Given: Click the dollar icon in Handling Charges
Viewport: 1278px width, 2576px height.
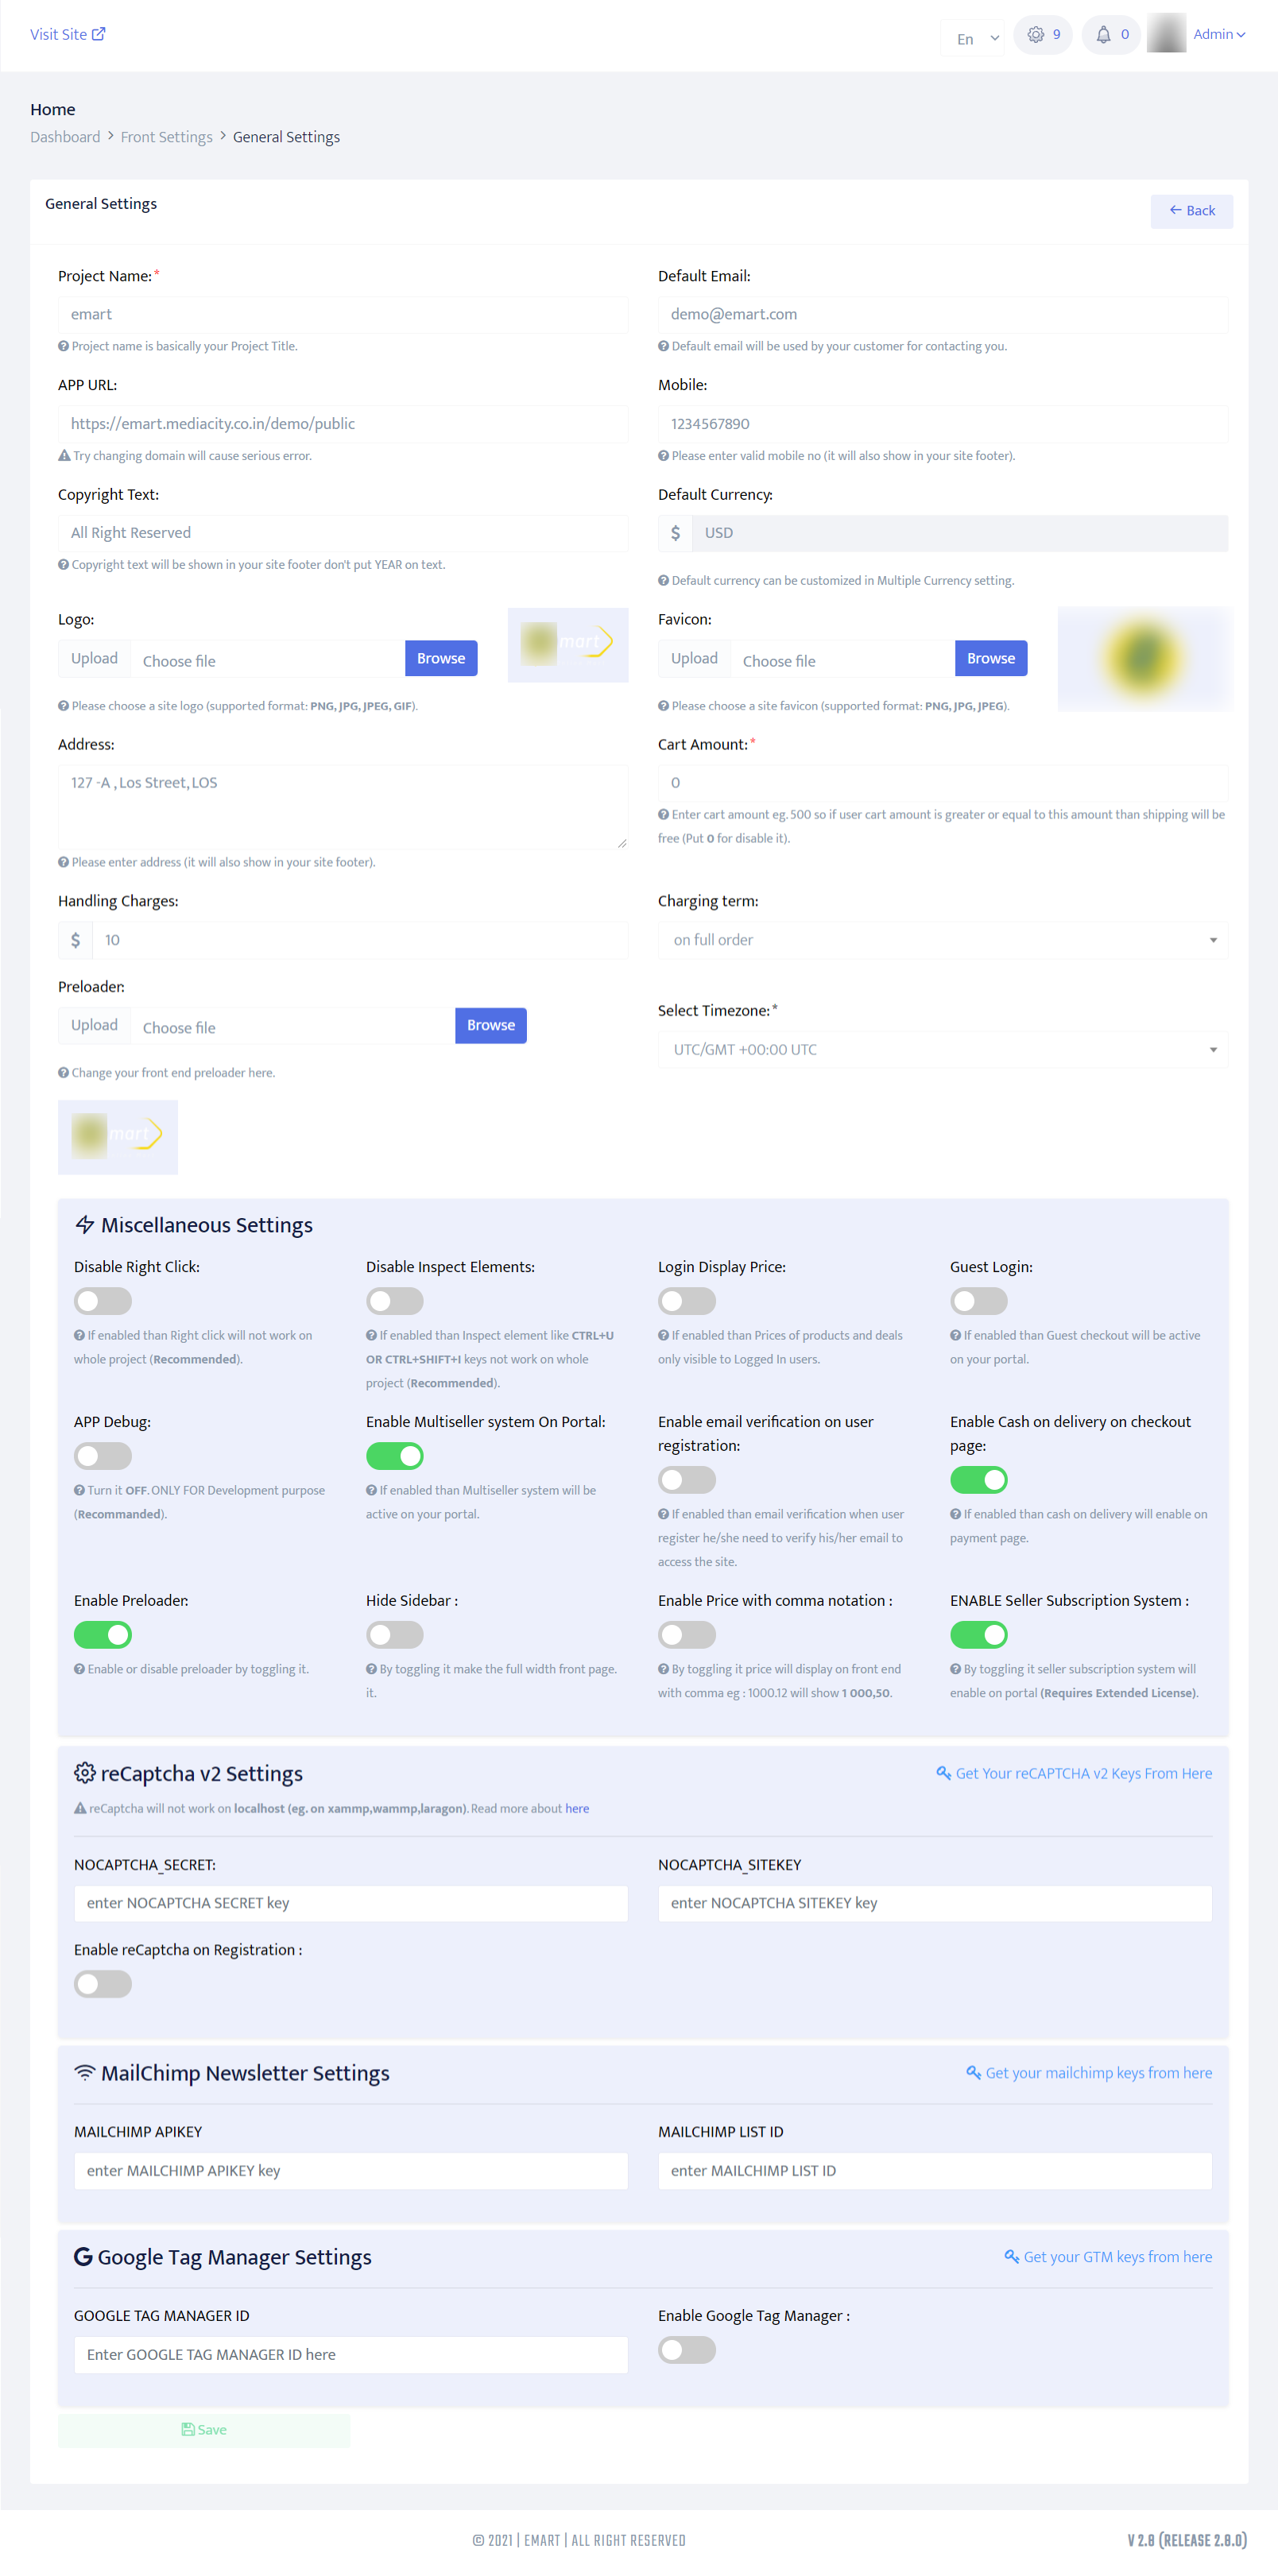Looking at the screenshot, I should [x=76, y=940].
